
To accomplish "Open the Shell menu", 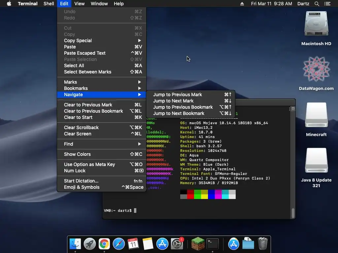I will tap(49, 4).
